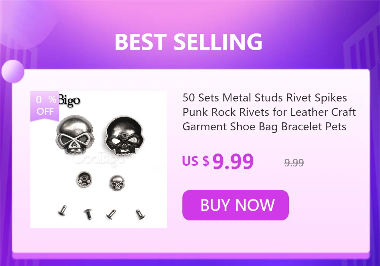380x266 pixels.
Task: Click the large front-facing skull stud
Action: click(74, 134)
